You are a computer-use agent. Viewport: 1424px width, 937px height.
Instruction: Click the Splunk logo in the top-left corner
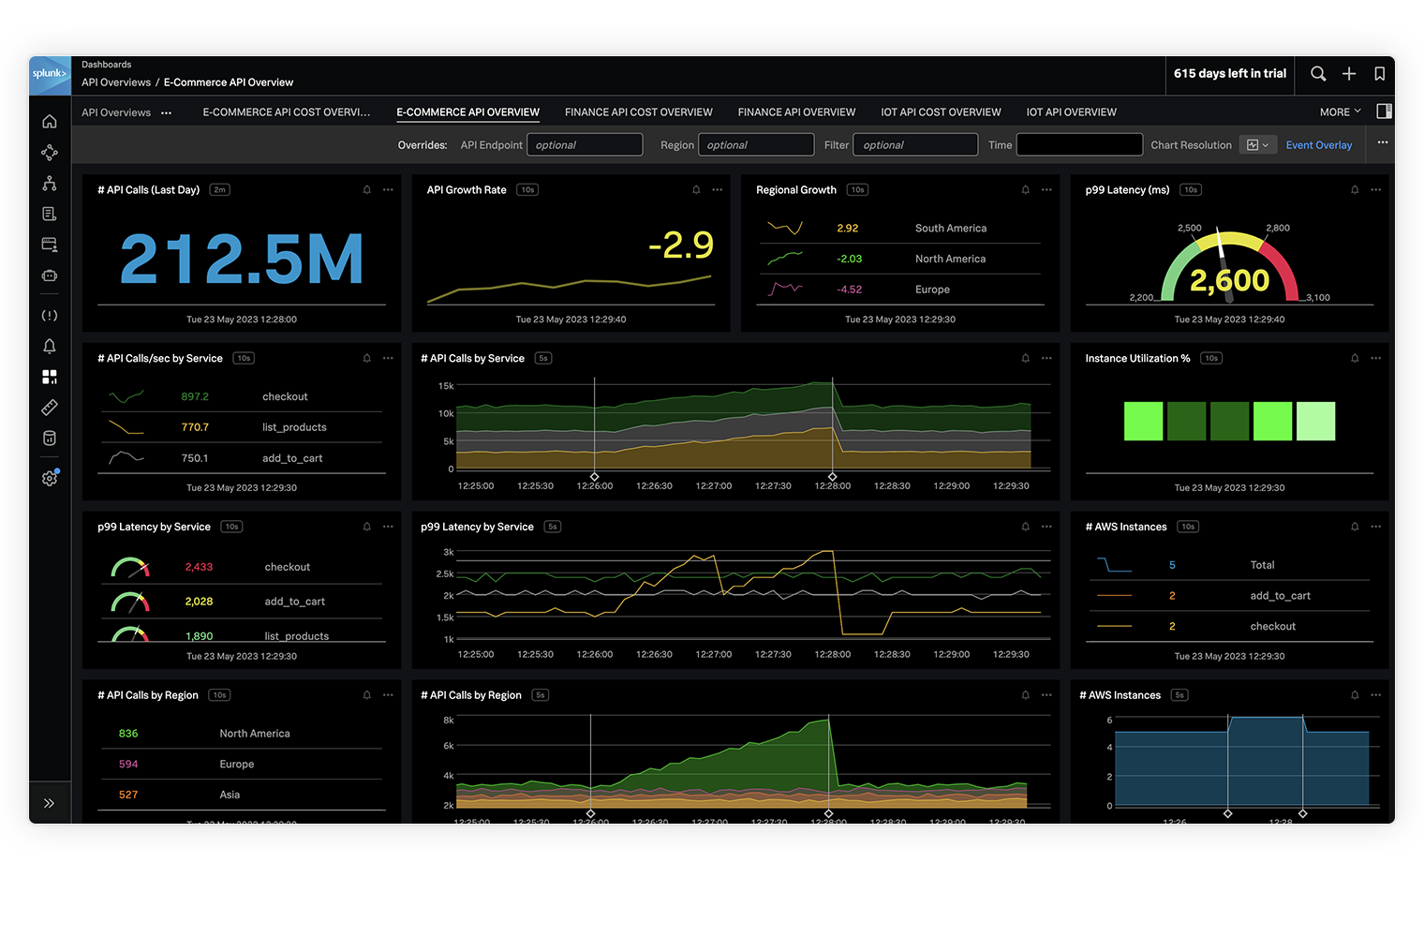click(49, 75)
